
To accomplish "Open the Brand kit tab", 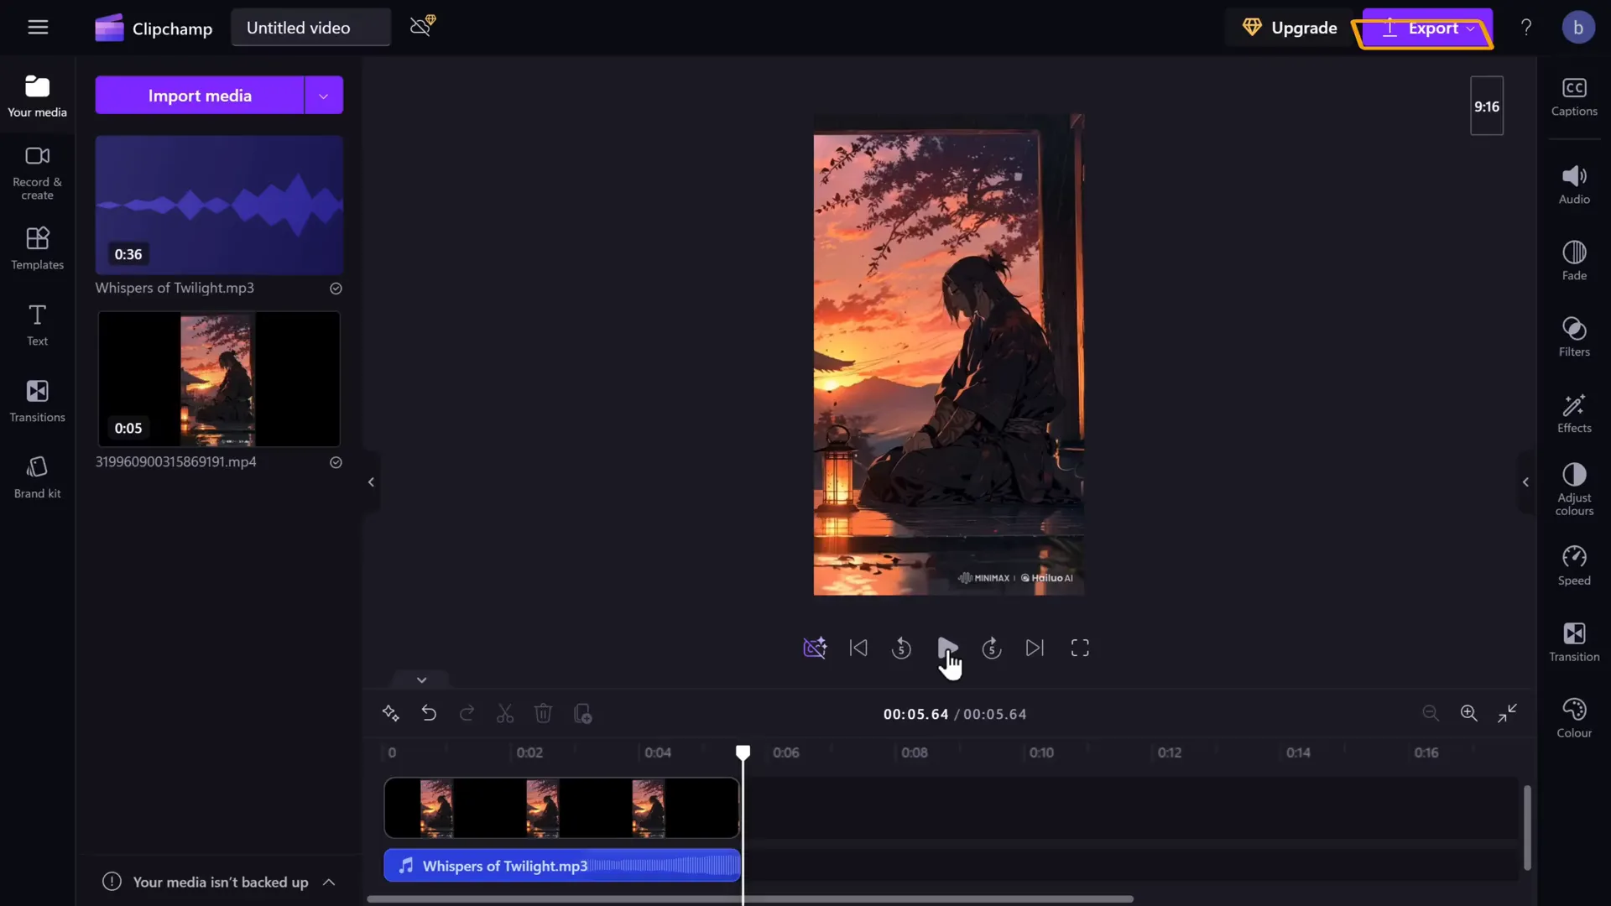I will tap(38, 477).
